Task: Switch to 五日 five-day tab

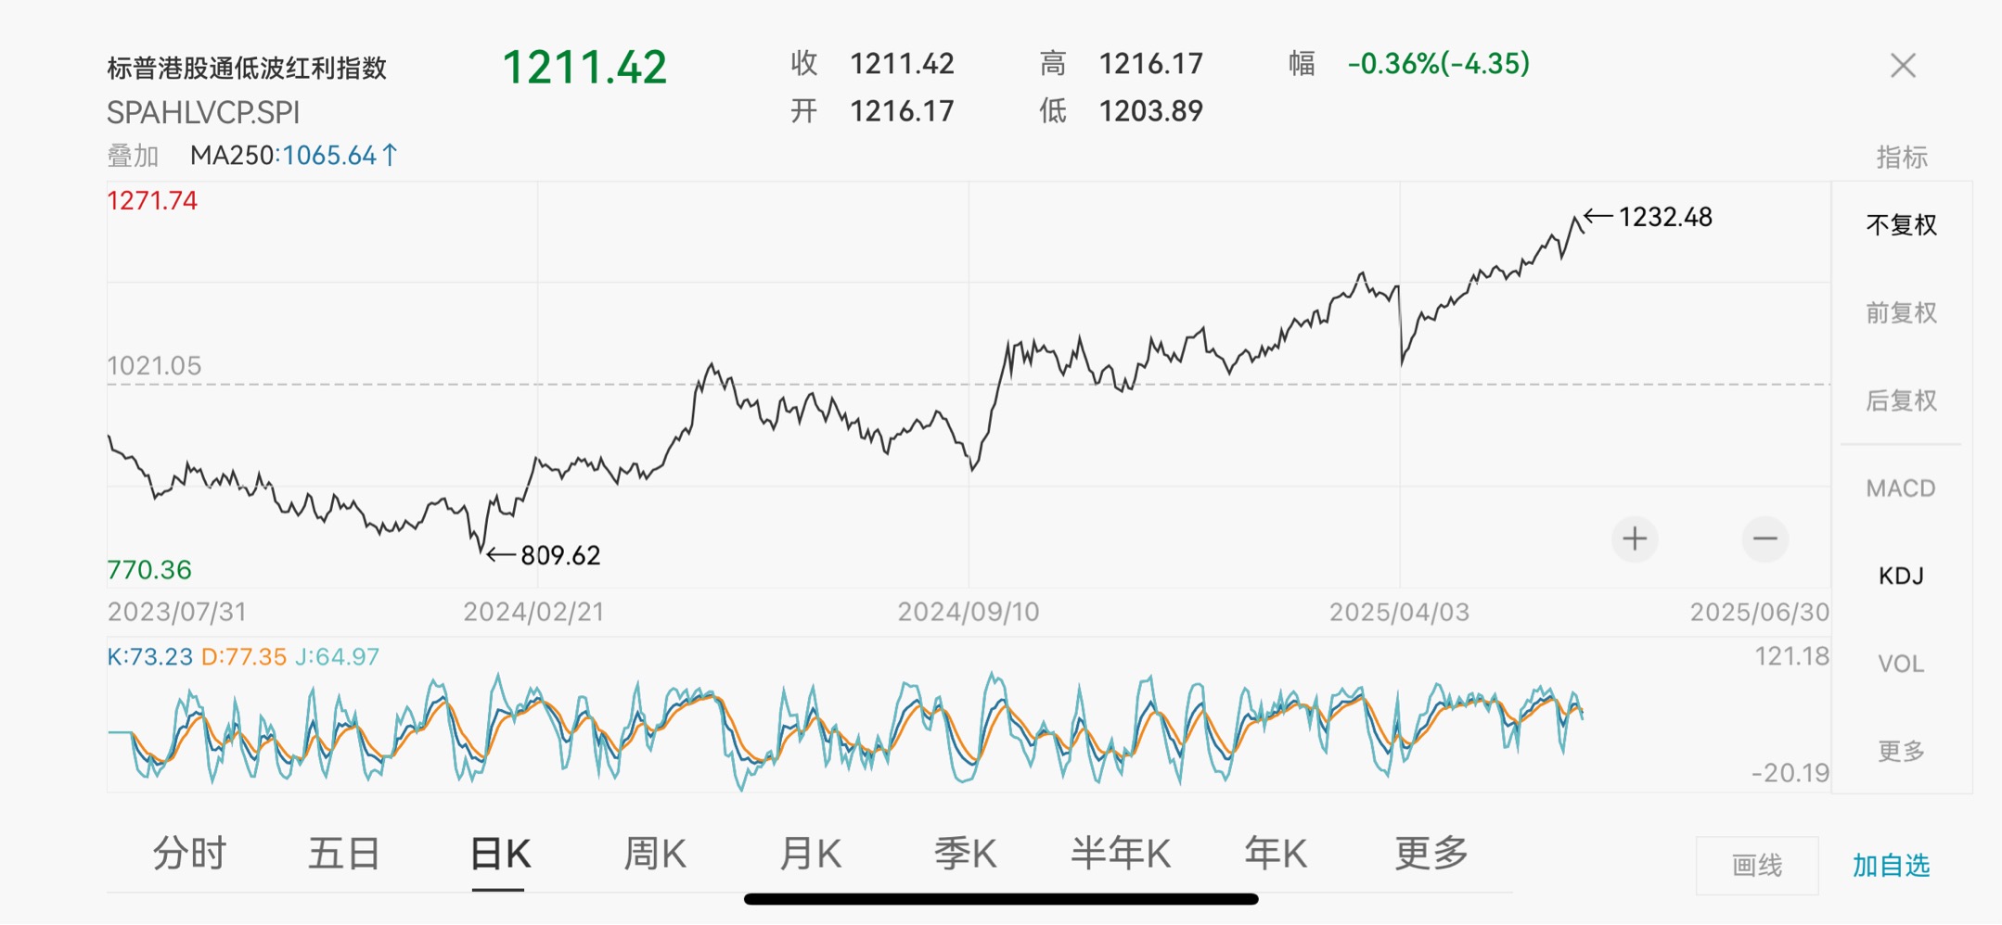Action: coord(344,854)
